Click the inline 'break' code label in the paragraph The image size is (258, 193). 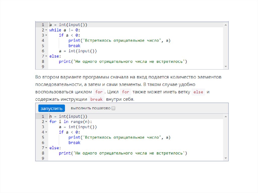(x=96, y=99)
